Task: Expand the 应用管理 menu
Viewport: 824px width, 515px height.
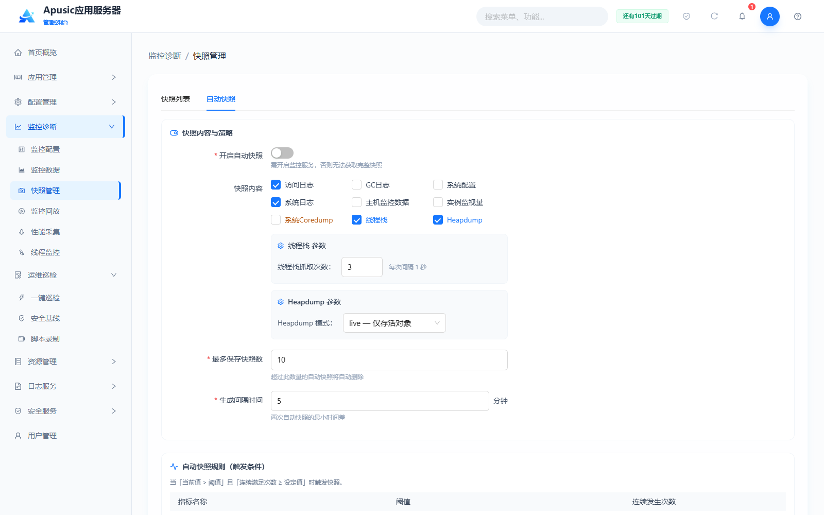Action: coord(65,77)
